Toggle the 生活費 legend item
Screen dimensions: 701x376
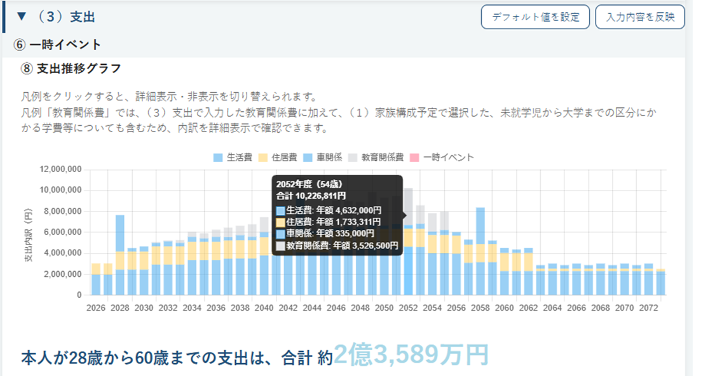tap(233, 157)
